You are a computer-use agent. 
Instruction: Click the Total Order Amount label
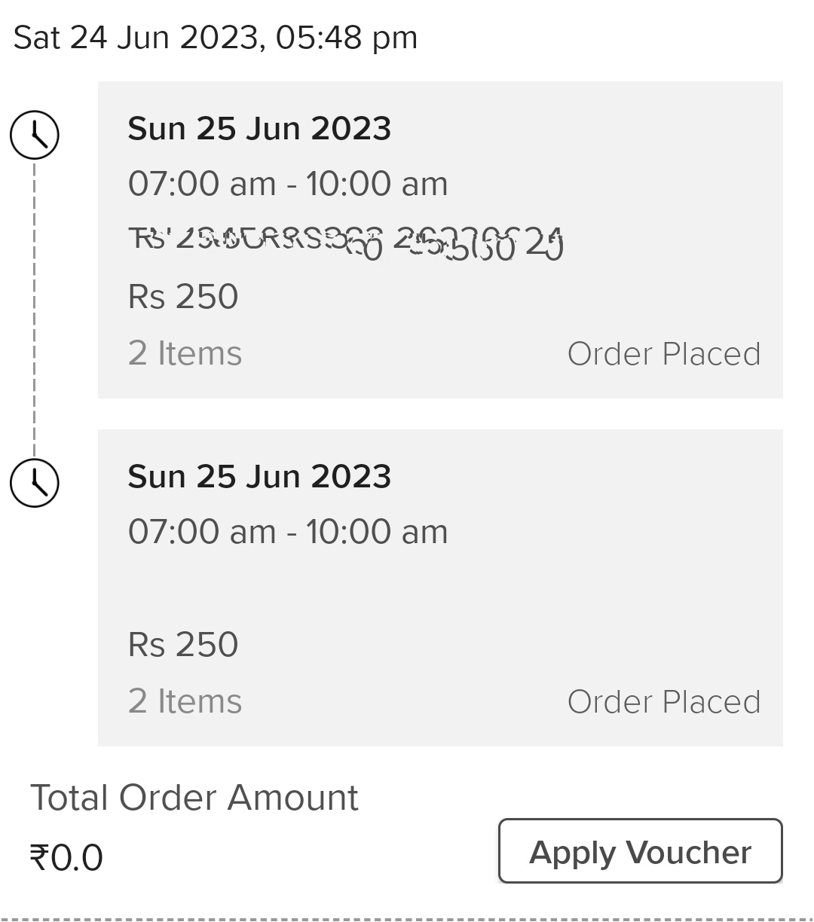[194, 798]
